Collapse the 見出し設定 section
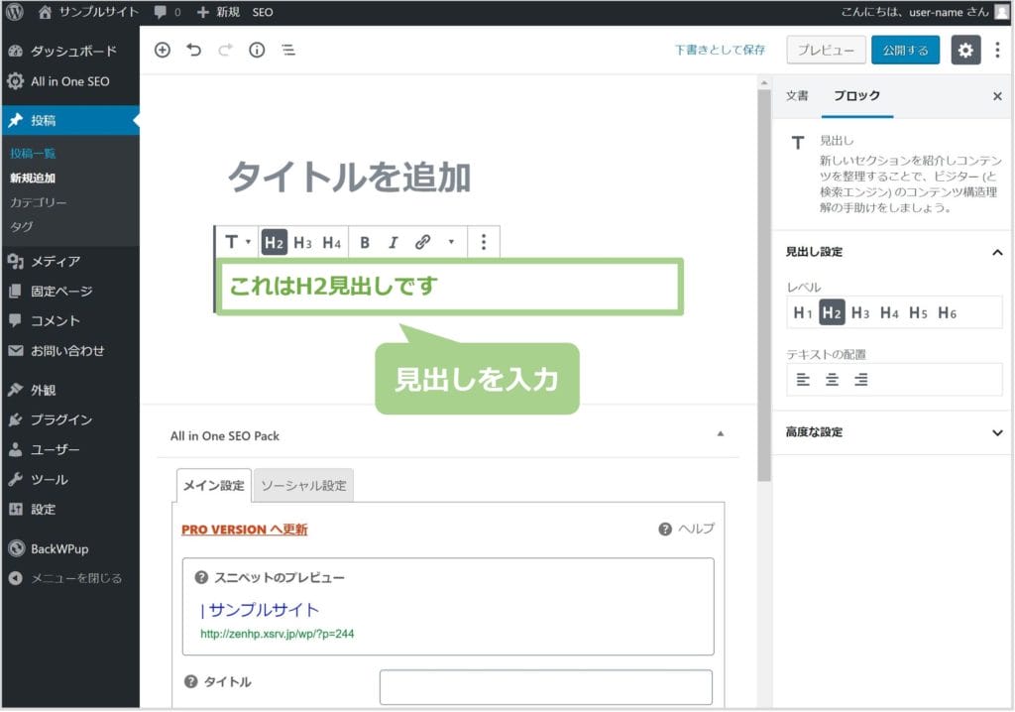The width and height of the screenshot is (1015, 712). click(x=997, y=252)
